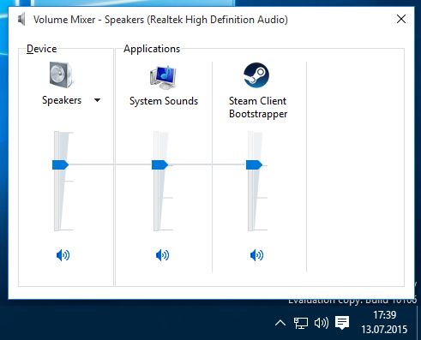Mute Steam Client Bootstrapper

tap(256, 255)
